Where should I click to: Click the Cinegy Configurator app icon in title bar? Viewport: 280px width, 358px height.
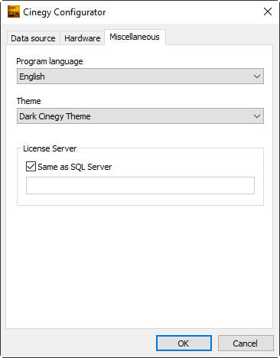14,11
